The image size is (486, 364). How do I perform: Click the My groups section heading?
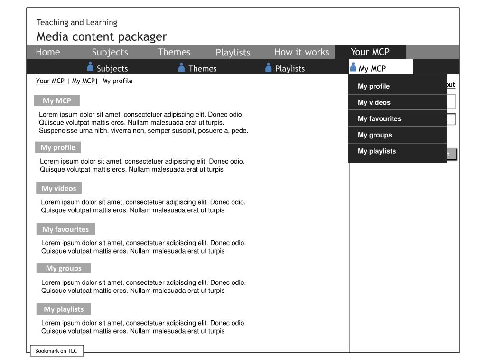[x=64, y=268]
